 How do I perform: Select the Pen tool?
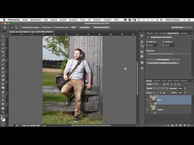(x=3, y=92)
